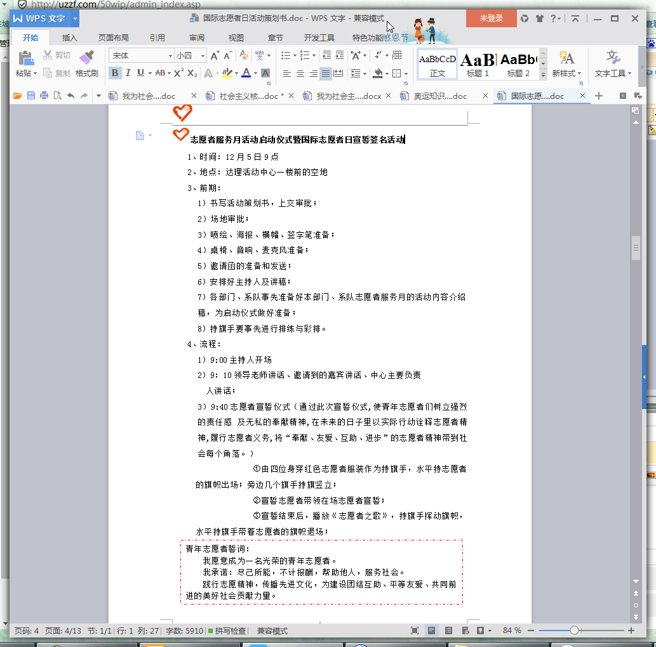Image resolution: width=656 pixels, height=647 pixels.
Task: Expand styles gallery more arrow
Action: (x=543, y=74)
